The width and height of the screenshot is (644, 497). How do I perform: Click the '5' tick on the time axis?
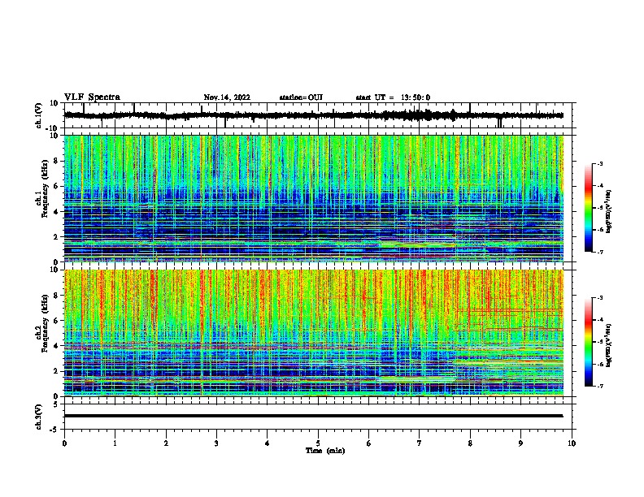(x=318, y=443)
